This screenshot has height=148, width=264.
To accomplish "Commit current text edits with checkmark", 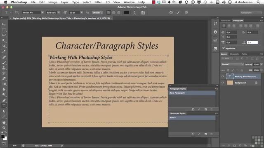I will 178,13.
